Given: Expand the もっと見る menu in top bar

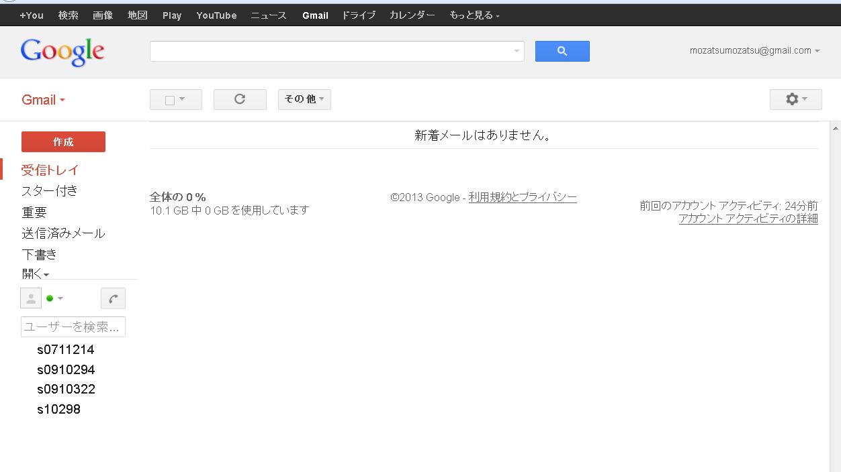Looking at the screenshot, I should 474,15.
